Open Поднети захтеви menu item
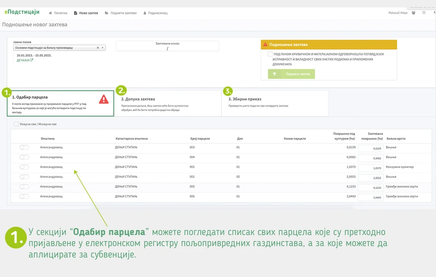This screenshot has width=436, height=277. [121, 13]
